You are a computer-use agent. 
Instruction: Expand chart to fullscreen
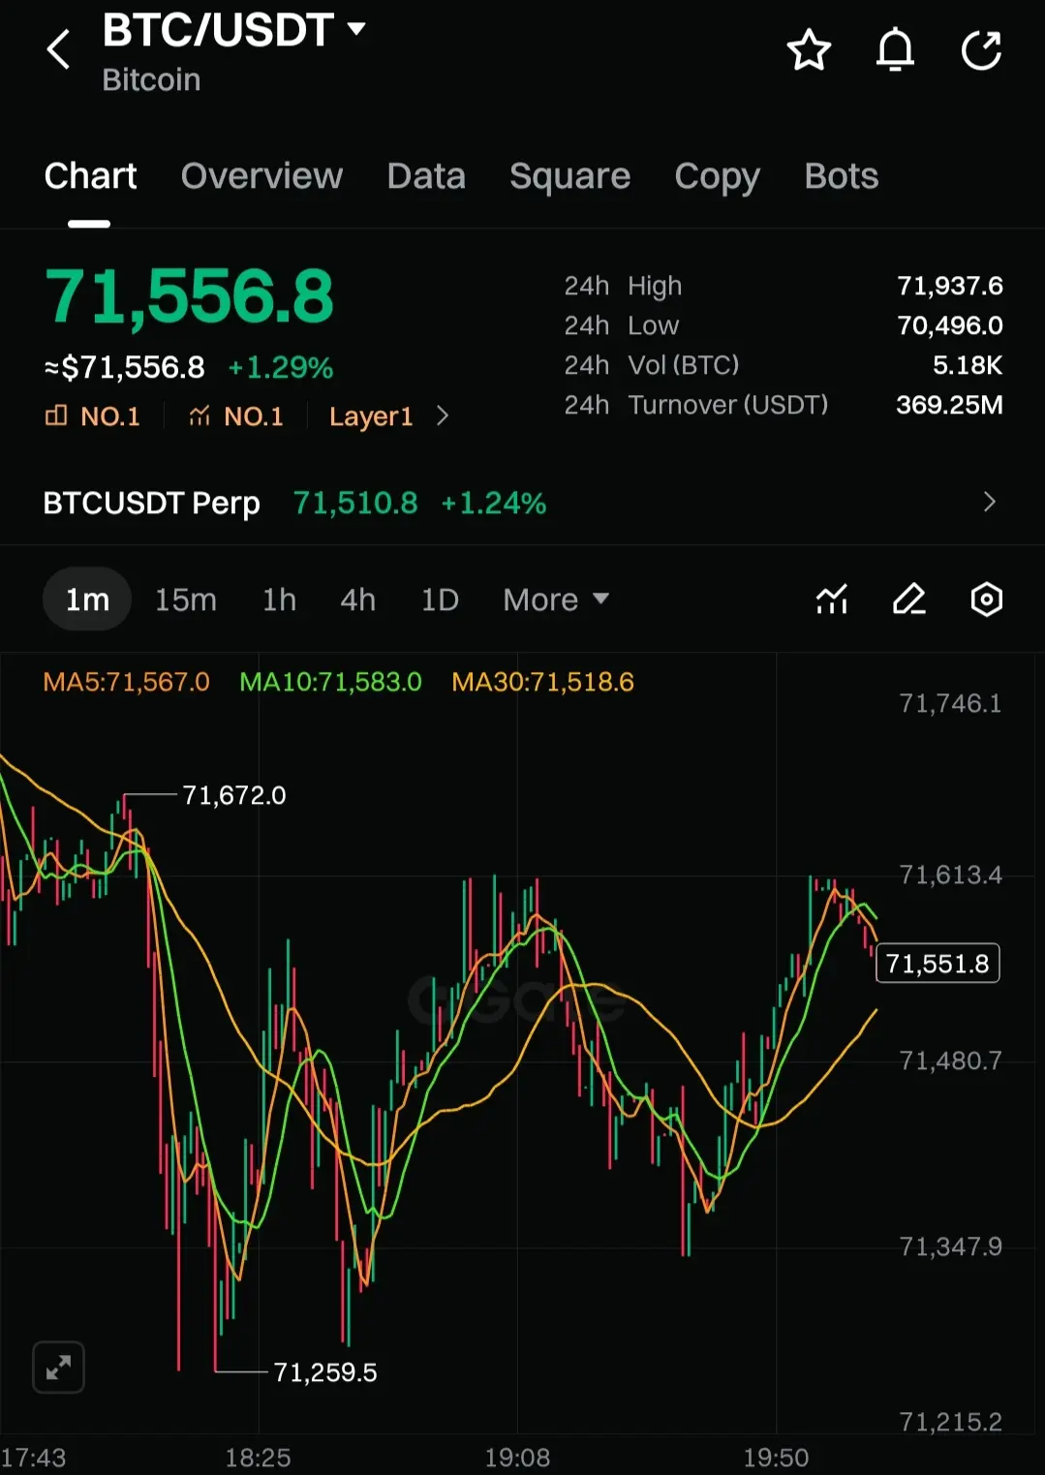pos(58,1367)
